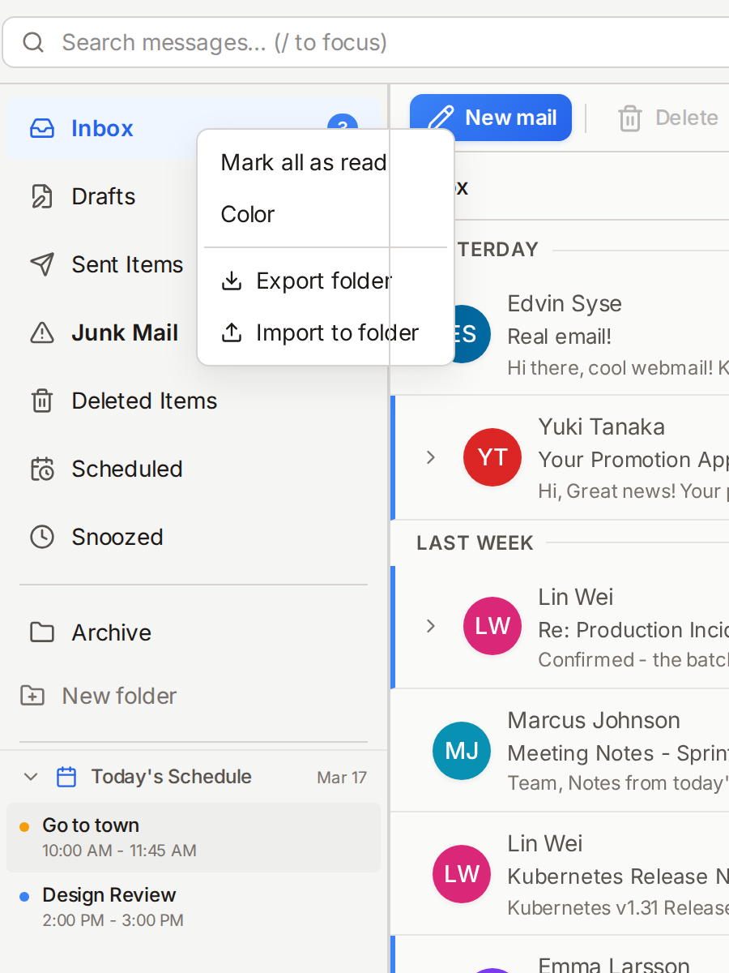The height and width of the screenshot is (973, 729).
Task: Choose Mark all as read from the menu
Action: [x=304, y=162]
